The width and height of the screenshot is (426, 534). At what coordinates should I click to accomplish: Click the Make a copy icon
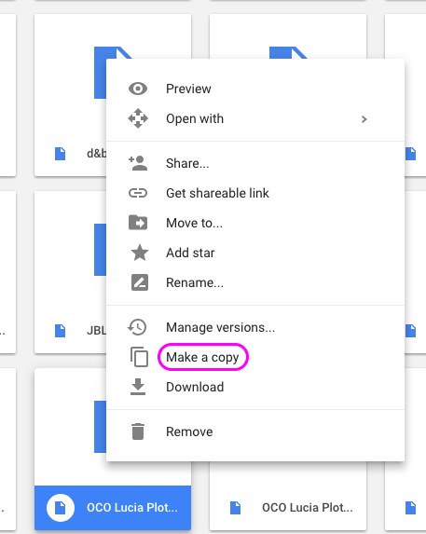[139, 357]
